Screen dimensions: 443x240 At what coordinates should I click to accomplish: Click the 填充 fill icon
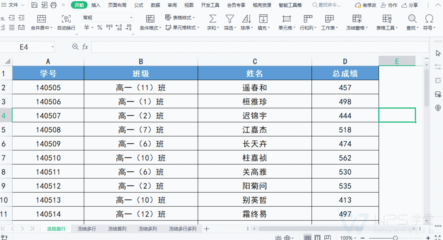pyautogui.click(x=263, y=19)
